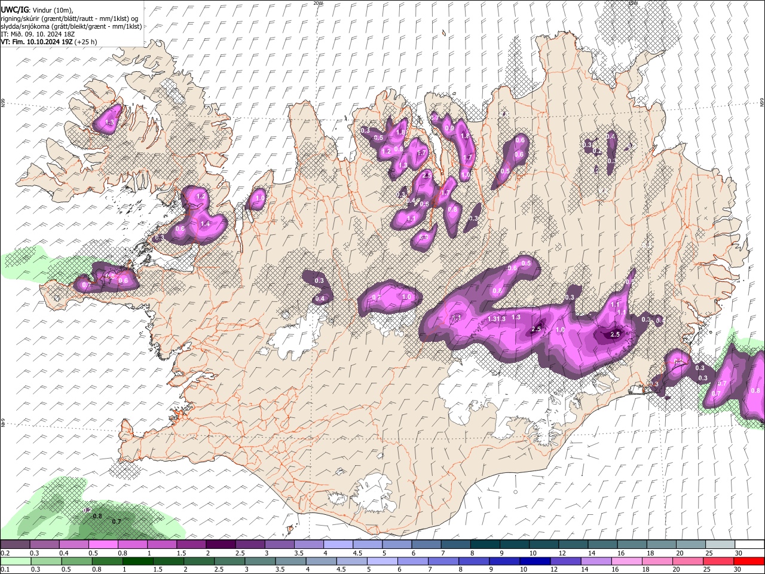
Task: Select the 0.5–0.8 bright pink swatch, upper legend
Action: click(103, 545)
